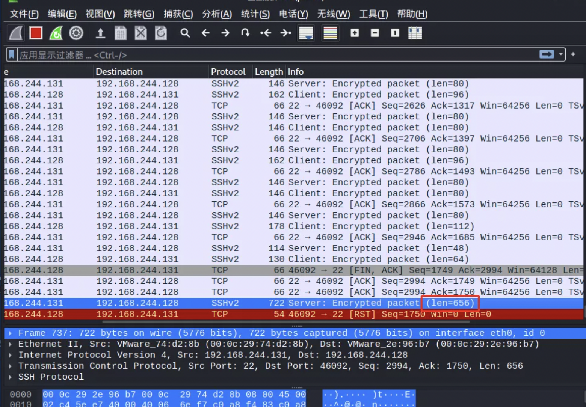Sort by the Destination column header

[x=151, y=72]
